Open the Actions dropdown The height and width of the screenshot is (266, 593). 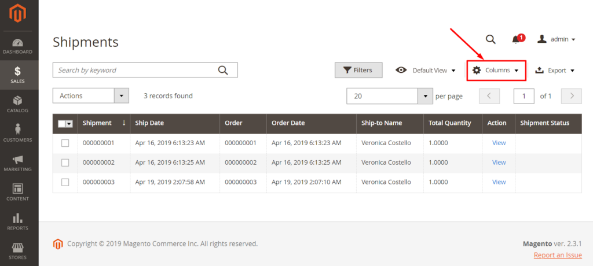click(x=91, y=96)
